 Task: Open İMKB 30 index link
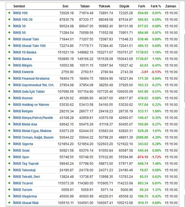click(19, 26)
